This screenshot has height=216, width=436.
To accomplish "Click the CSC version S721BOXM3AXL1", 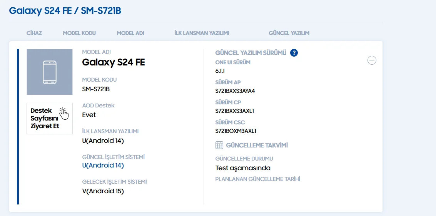I will click(236, 131).
